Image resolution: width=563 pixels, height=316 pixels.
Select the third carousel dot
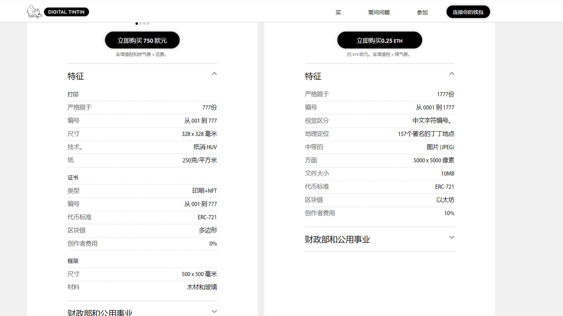point(144,24)
